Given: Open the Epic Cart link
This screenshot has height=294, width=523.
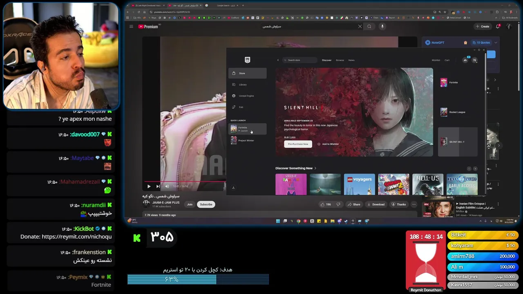Looking at the screenshot, I should click(447, 60).
